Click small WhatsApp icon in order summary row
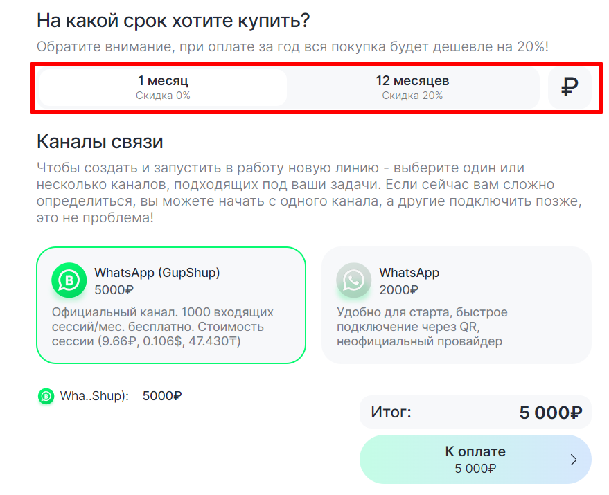This screenshot has height=495, width=609. point(46,397)
